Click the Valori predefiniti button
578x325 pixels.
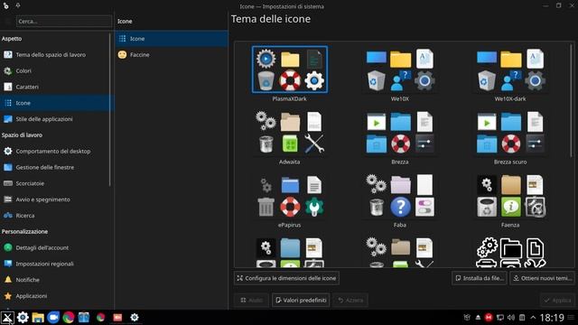pos(301,300)
